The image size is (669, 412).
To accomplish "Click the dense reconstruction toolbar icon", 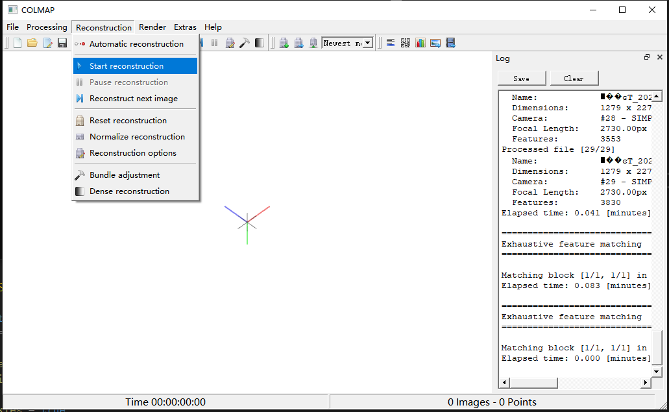I will point(260,43).
